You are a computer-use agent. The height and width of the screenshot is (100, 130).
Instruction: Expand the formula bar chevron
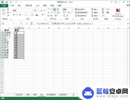tap(128, 24)
